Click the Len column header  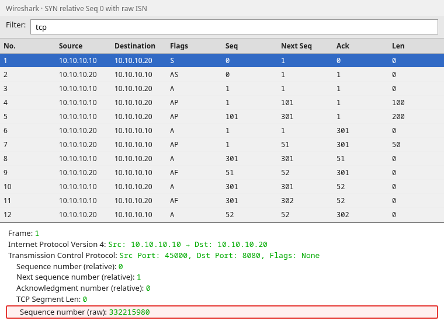pos(398,46)
